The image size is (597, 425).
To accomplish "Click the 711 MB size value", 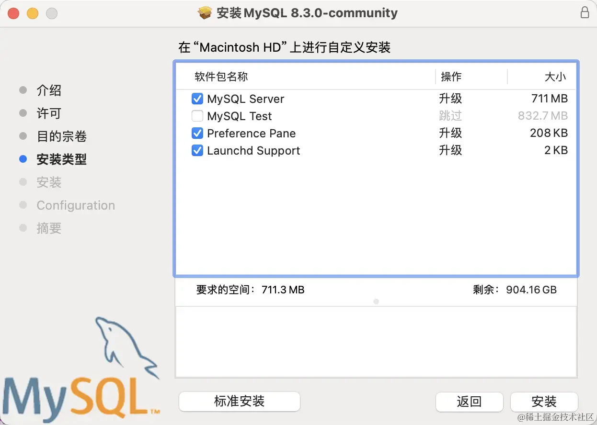I will (550, 99).
